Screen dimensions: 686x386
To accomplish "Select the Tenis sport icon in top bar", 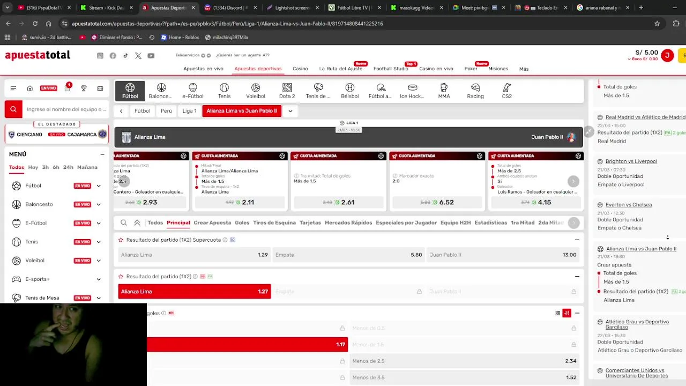I will tap(224, 91).
